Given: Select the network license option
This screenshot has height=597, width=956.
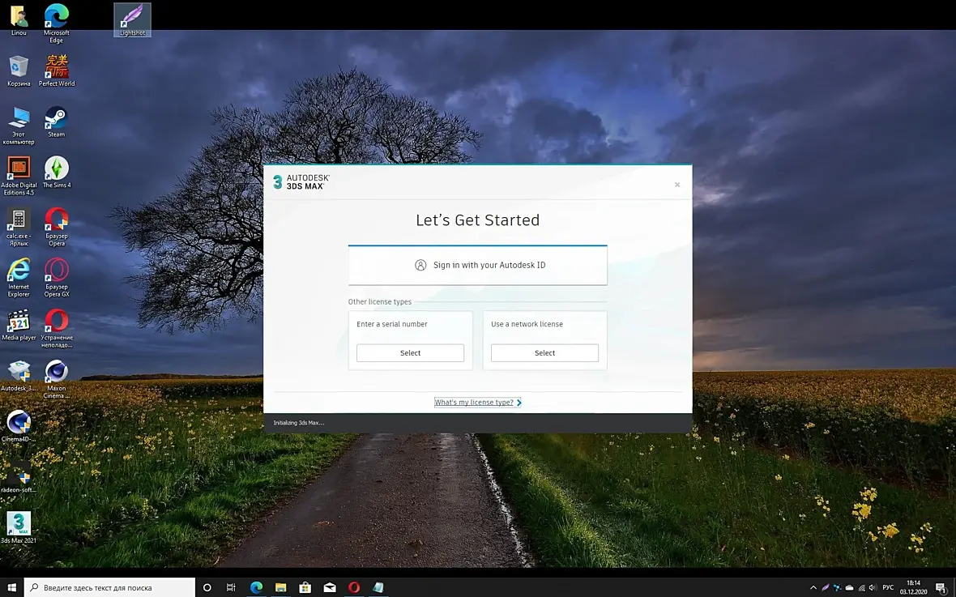Looking at the screenshot, I should coord(544,353).
